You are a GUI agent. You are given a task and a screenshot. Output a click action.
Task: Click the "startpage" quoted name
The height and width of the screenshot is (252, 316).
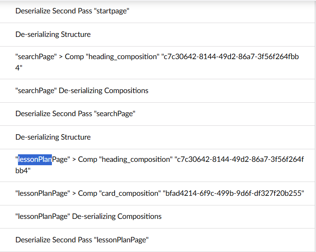click(x=112, y=11)
